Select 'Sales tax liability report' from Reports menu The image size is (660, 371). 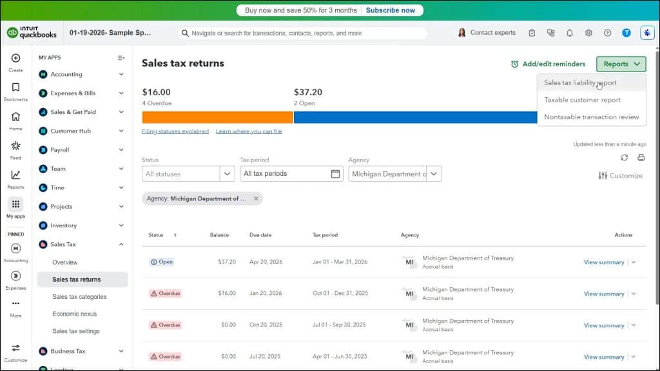coord(581,82)
